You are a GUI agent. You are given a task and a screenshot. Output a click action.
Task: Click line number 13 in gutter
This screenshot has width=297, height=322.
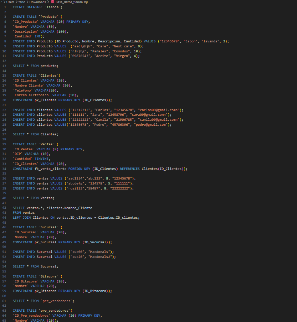pos(4,66)
